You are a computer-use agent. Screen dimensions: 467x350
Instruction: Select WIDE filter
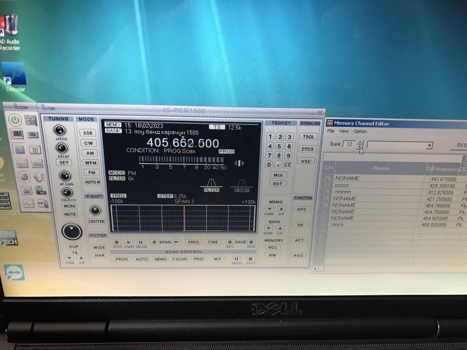(99, 247)
